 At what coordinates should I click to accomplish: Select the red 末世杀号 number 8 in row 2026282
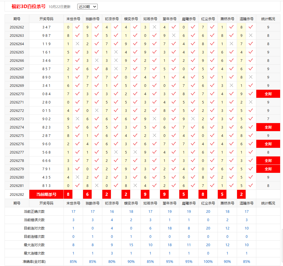click(x=68, y=194)
